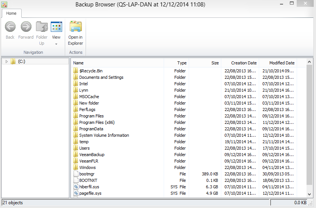Select the Program Files folder icon
This screenshot has width=316, height=208.
pos(75,116)
